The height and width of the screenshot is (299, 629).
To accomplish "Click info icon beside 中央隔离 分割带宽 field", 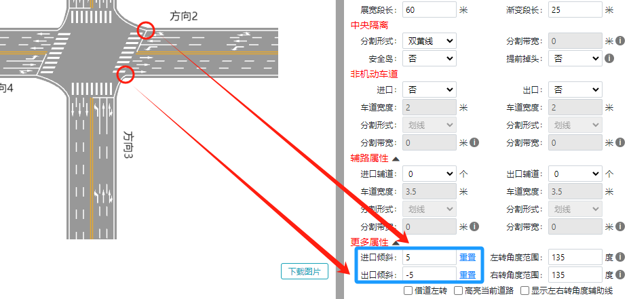I will 620,41.
